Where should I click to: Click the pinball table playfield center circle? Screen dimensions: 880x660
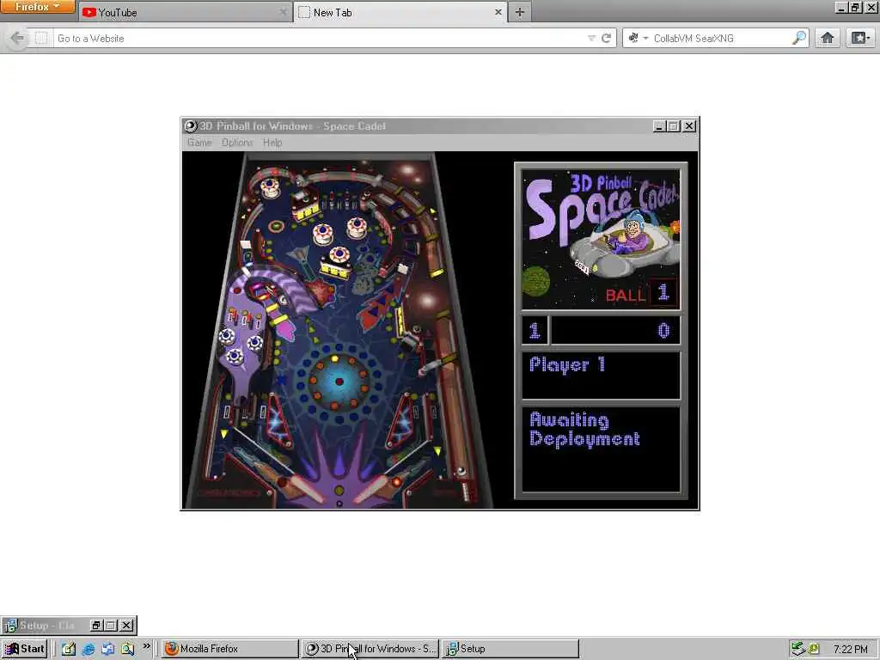[339, 382]
